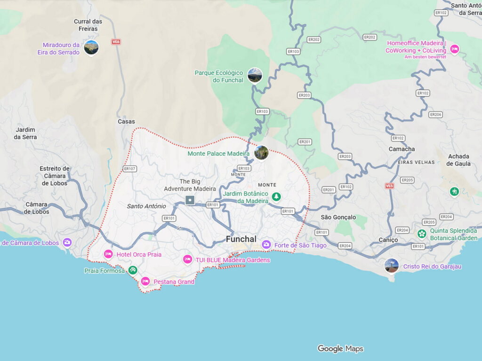Screen dimensions: 482x361
Task: Open the Google Maps watermark link
Action: [340, 349]
